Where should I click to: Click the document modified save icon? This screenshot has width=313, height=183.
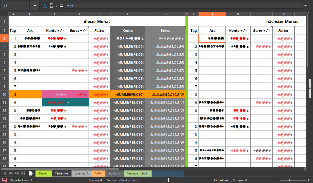(4, 180)
